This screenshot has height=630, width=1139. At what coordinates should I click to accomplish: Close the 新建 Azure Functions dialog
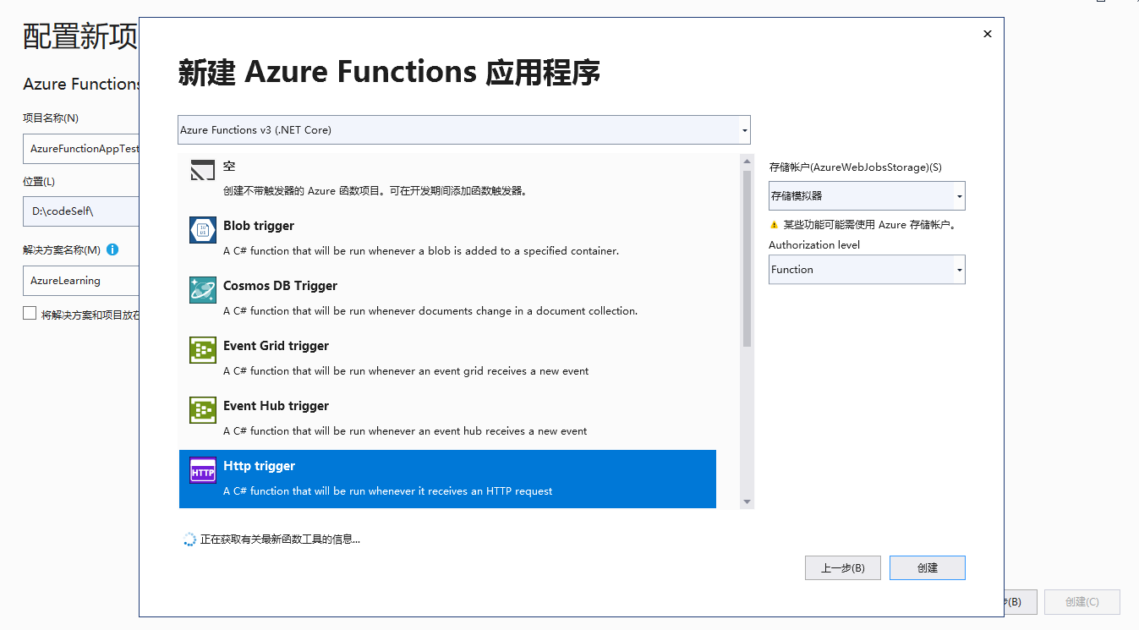(x=987, y=34)
